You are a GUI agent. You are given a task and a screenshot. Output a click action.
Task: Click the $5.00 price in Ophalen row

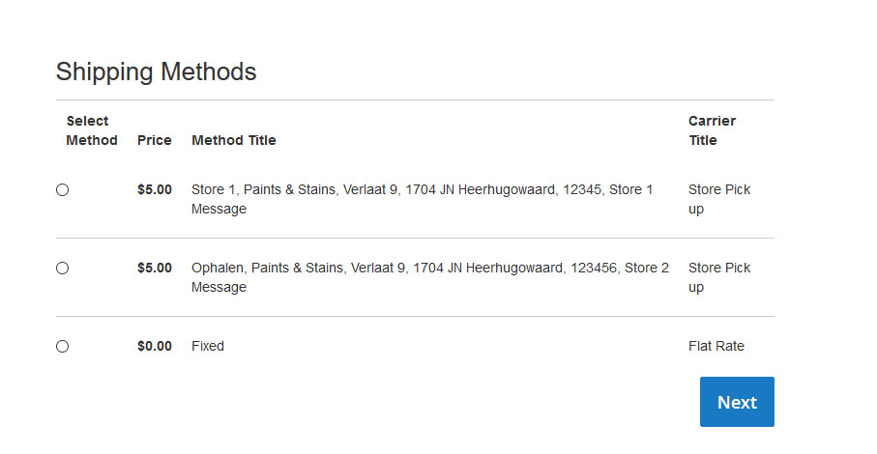(x=155, y=268)
